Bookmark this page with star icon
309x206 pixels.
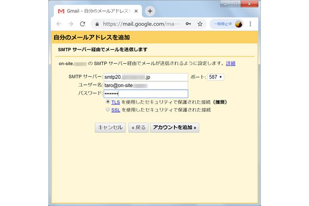point(200,24)
